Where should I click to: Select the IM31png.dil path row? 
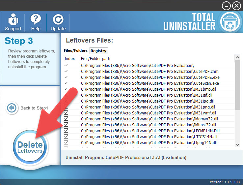click(x=148, y=107)
